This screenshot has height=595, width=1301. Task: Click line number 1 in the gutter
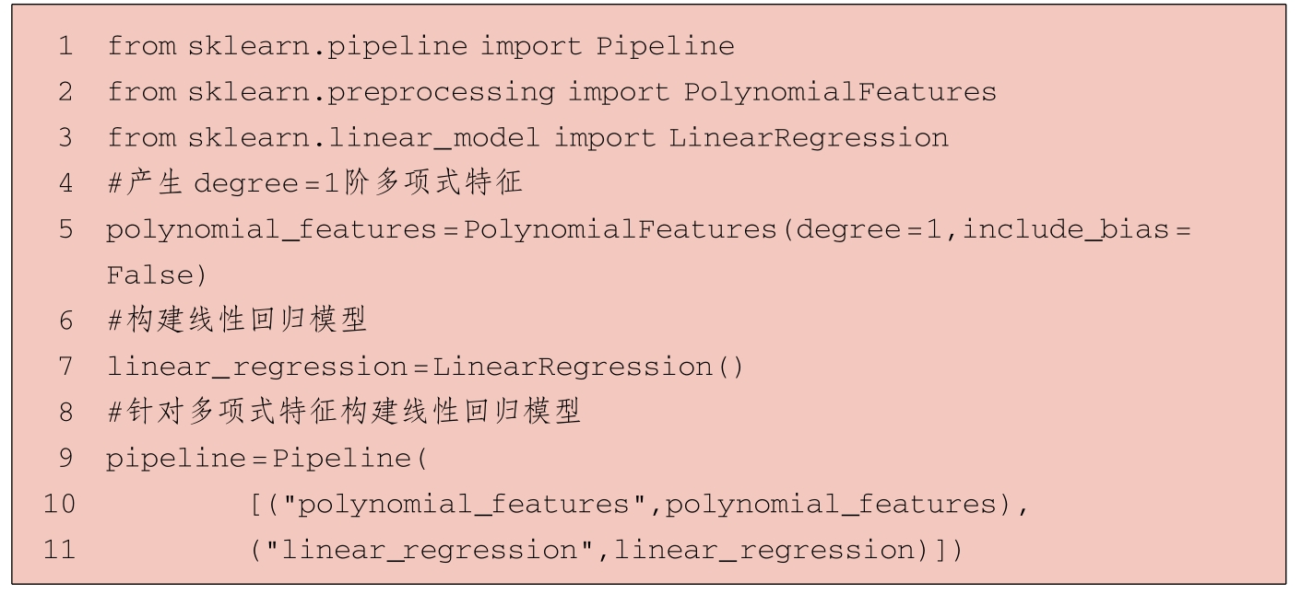point(65,46)
